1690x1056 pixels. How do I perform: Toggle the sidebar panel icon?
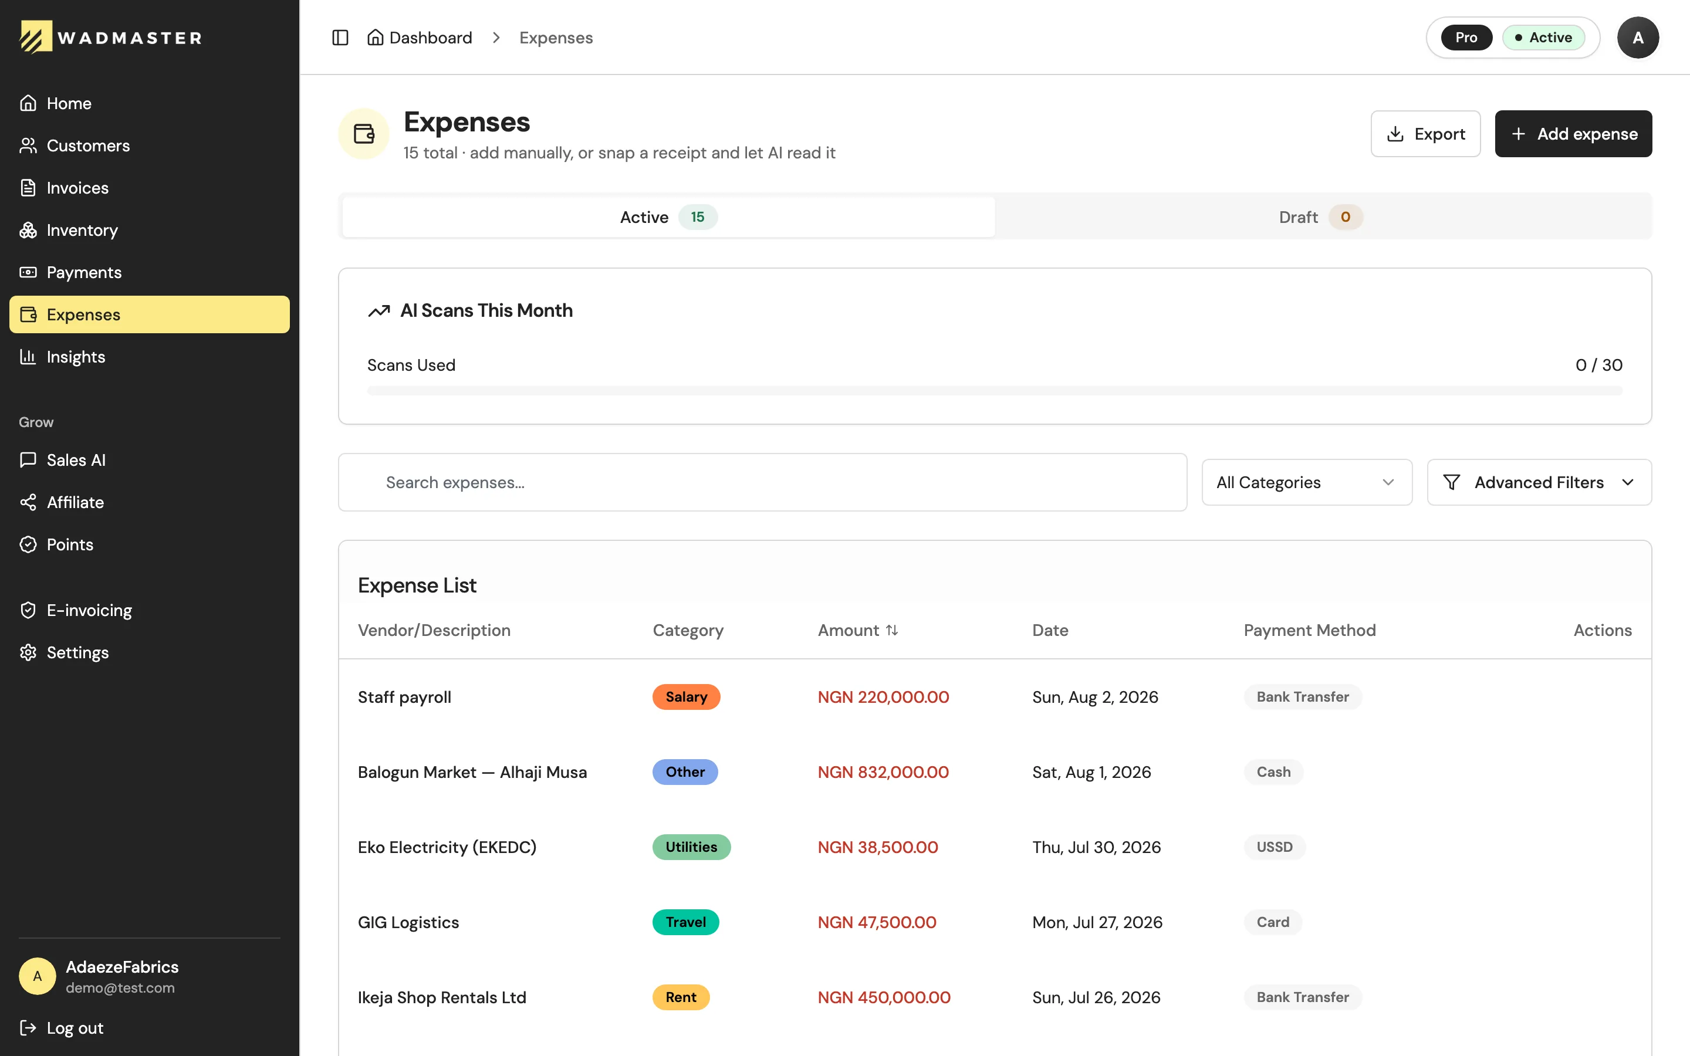coord(340,38)
